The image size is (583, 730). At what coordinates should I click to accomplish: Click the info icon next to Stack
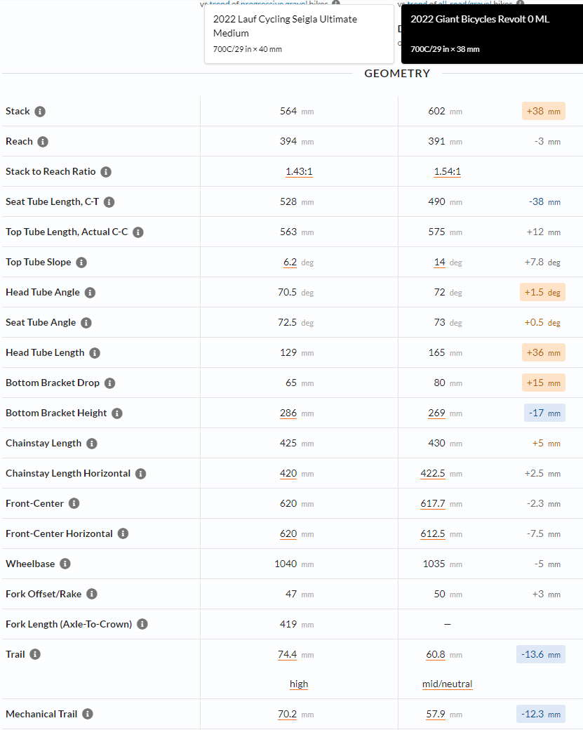[40, 112]
